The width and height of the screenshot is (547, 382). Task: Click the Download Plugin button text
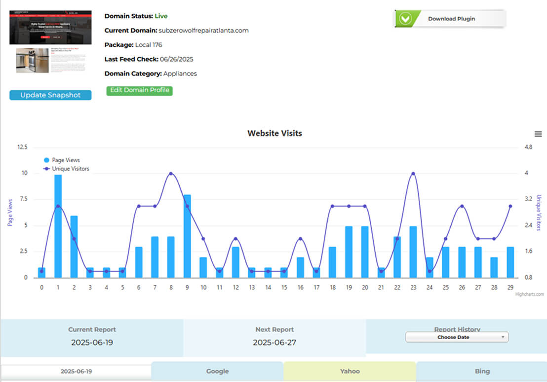coord(451,19)
